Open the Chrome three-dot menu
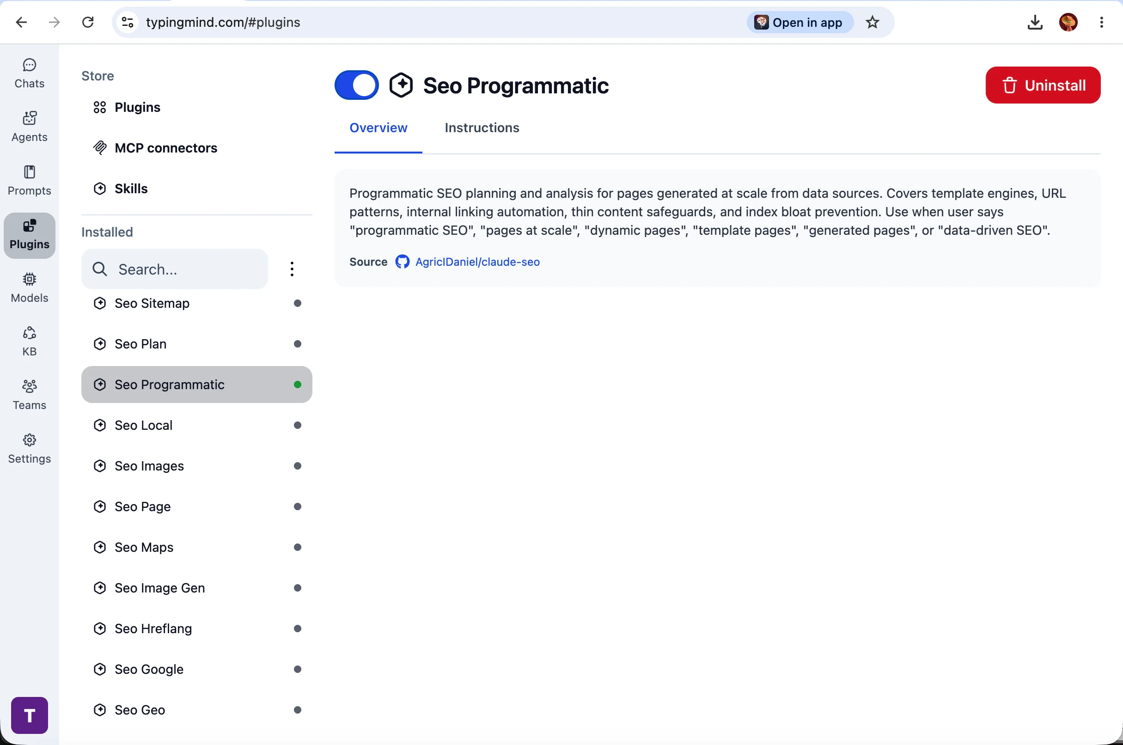This screenshot has width=1123, height=745. [1102, 22]
